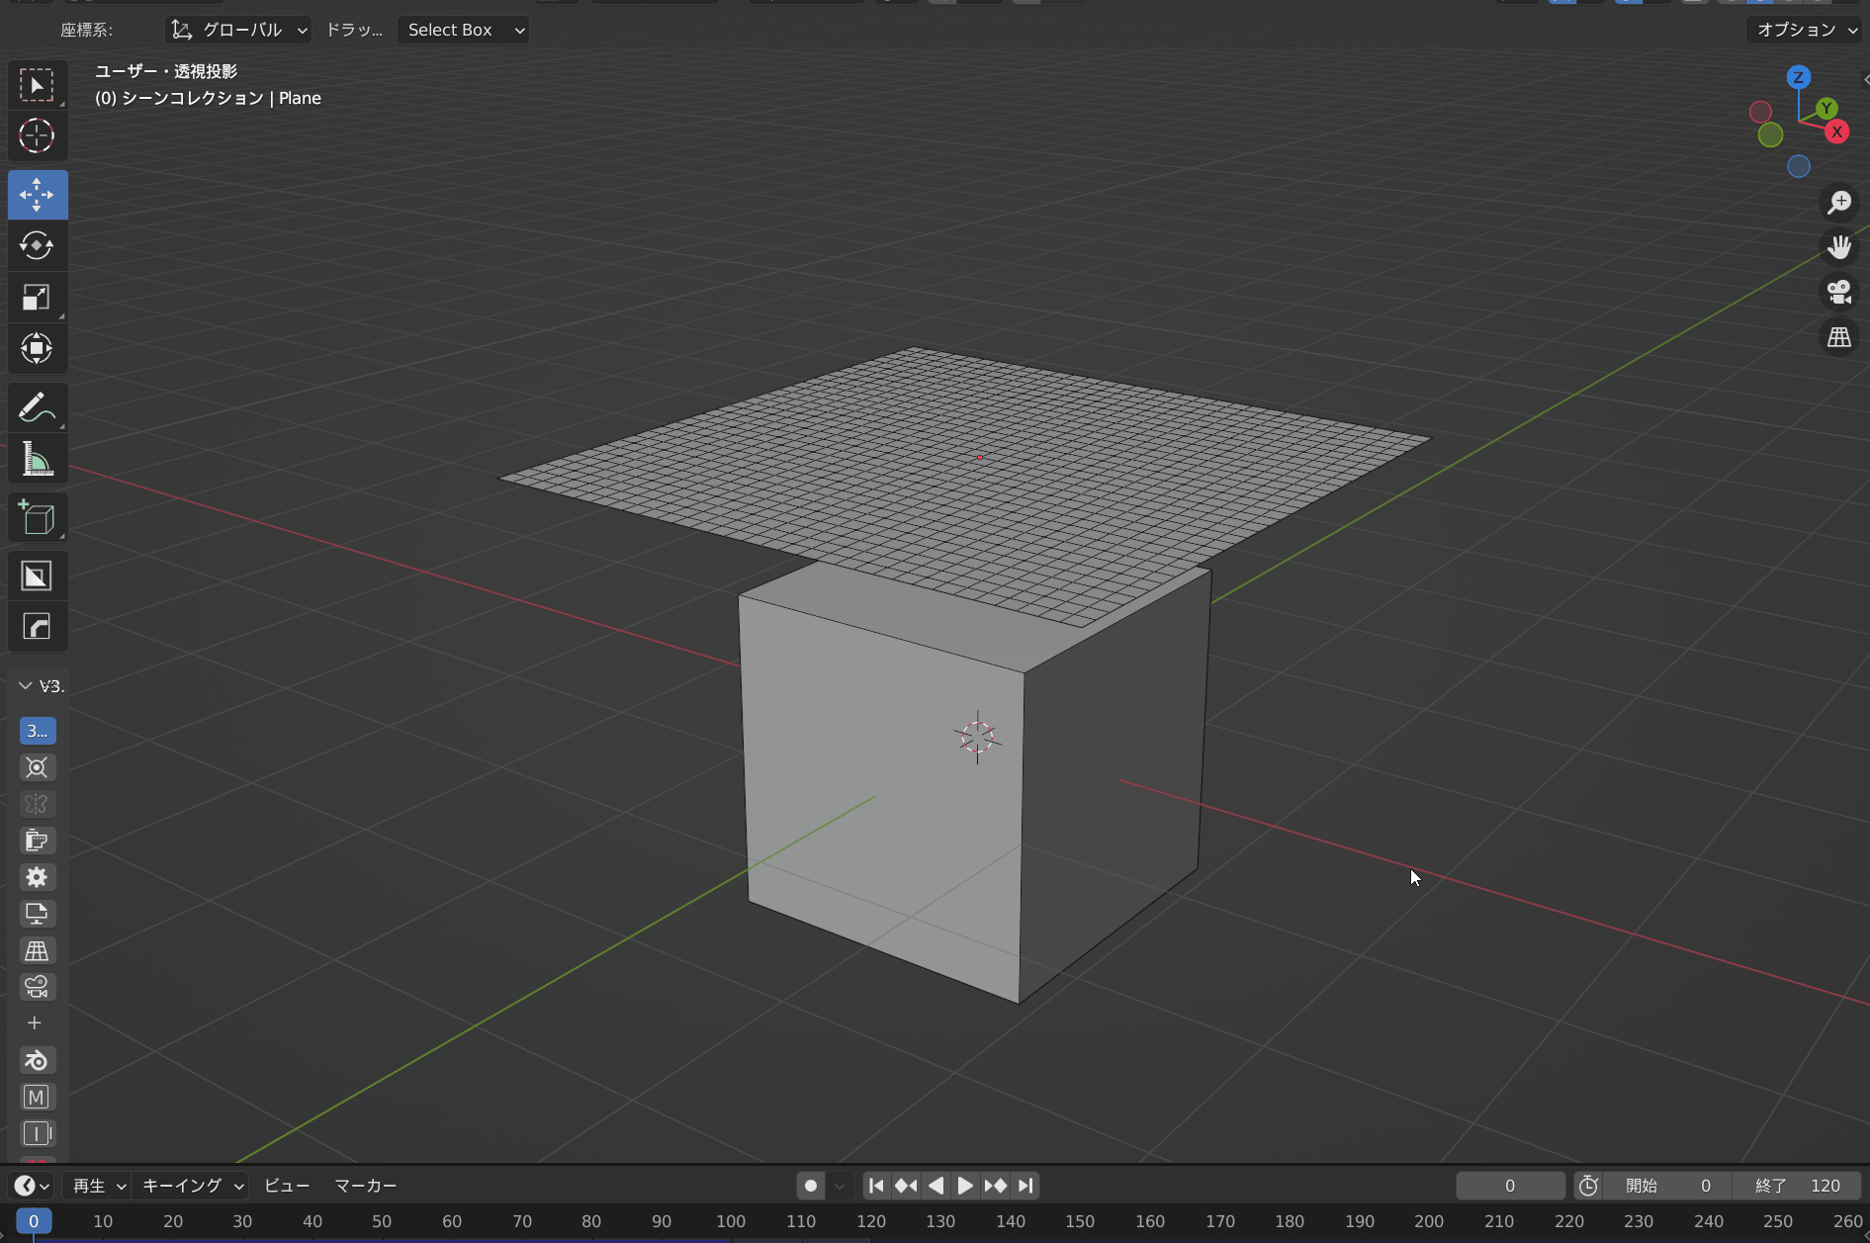Open the マーカー menu in timeline
Image resolution: width=1870 pixels, height=1243 pixels.
click(365, 1186)
